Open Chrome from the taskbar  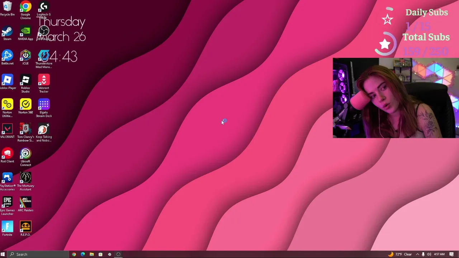click(74, 254)
